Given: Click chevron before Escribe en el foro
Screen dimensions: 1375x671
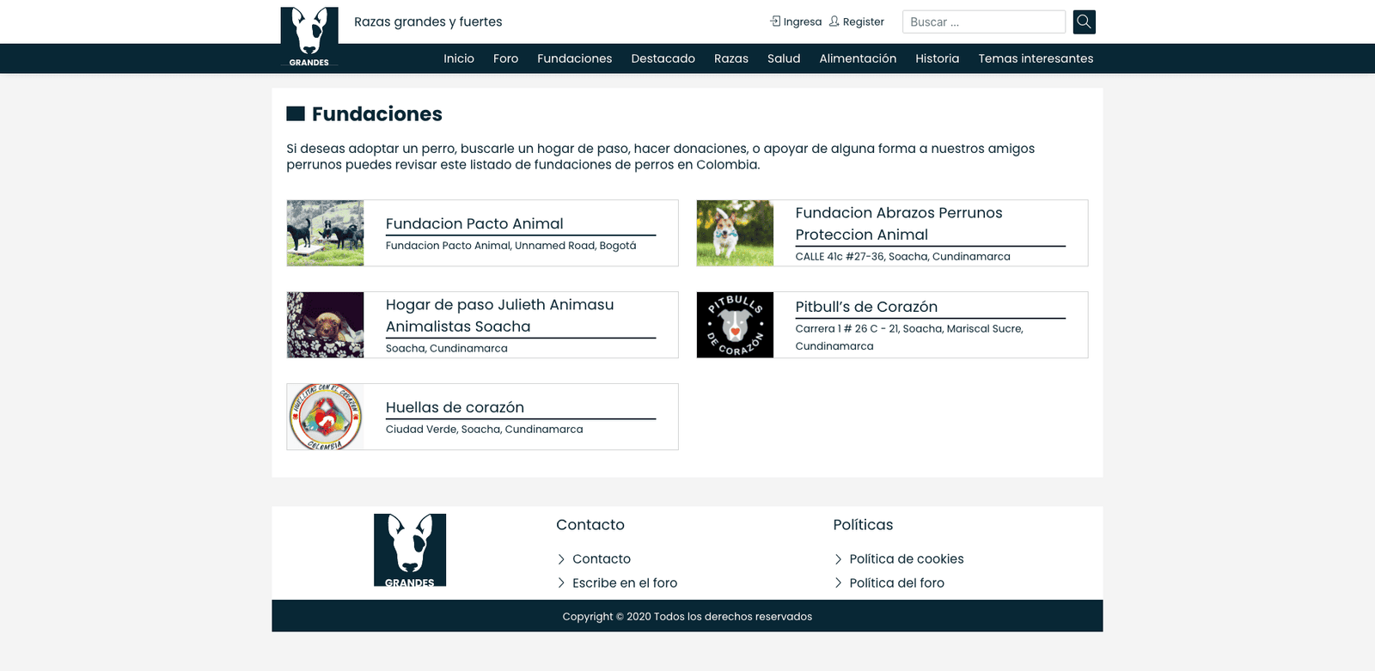Looking at the screenshot, I should click(x=561, y=583).
